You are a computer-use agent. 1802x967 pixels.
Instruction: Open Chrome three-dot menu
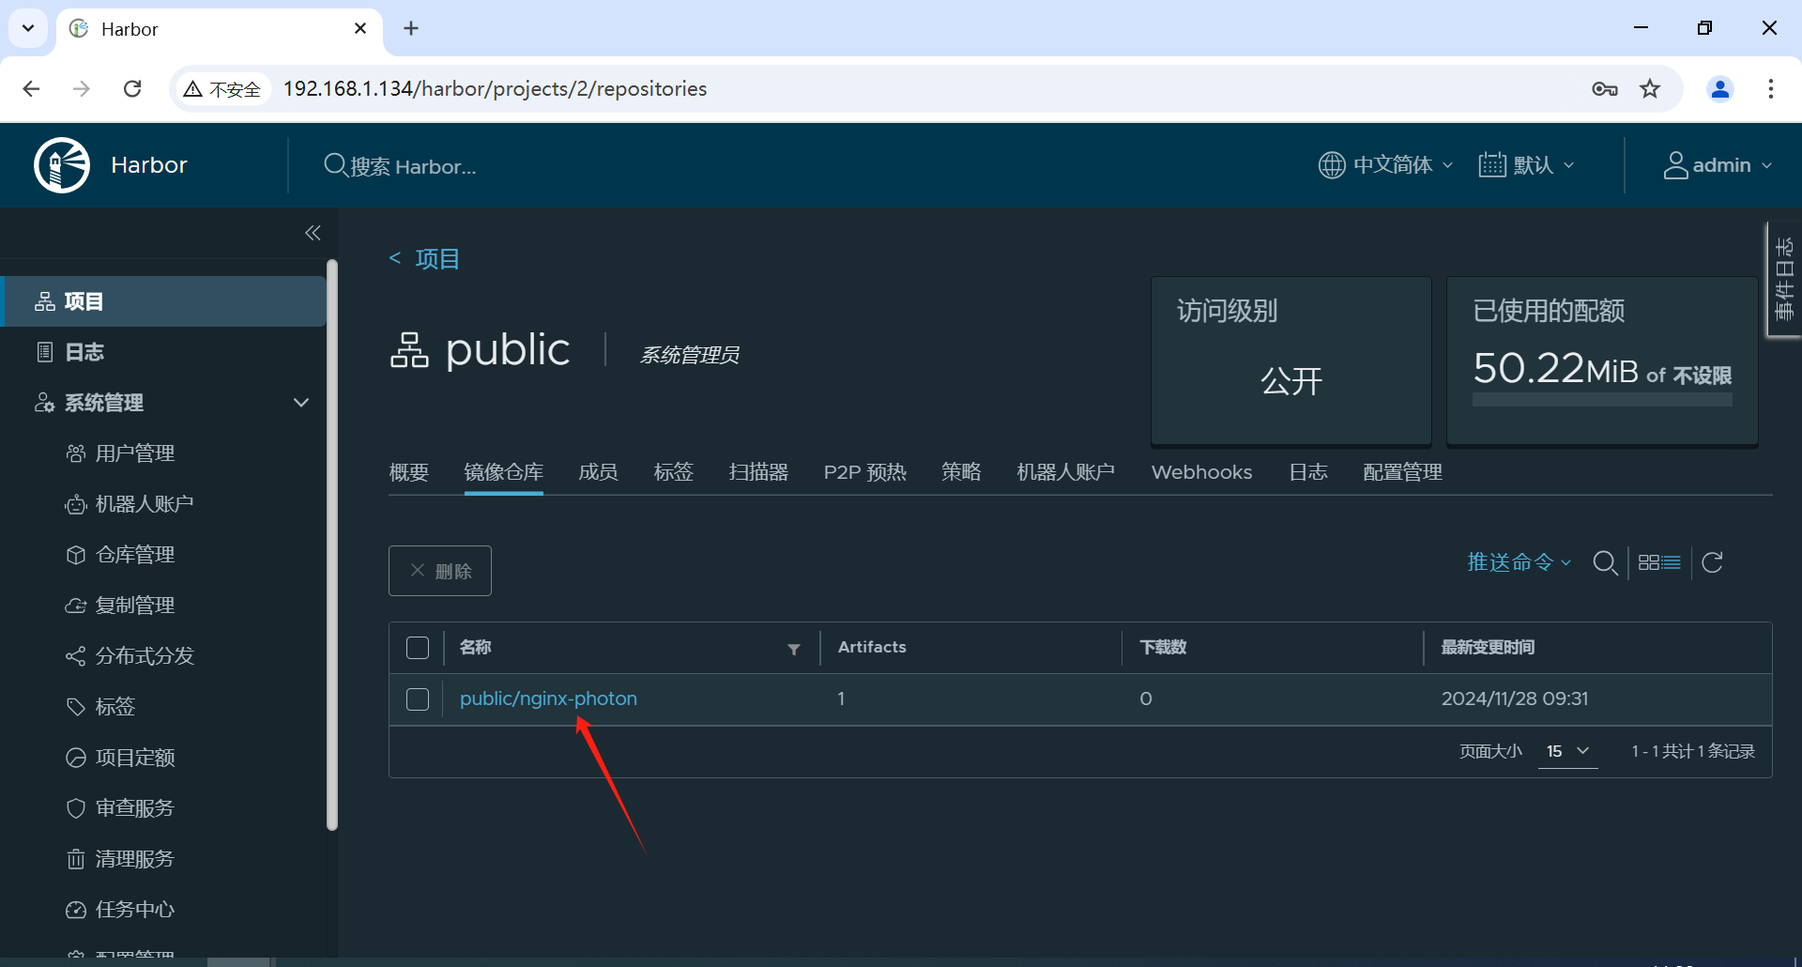[x=1771, y=89]
